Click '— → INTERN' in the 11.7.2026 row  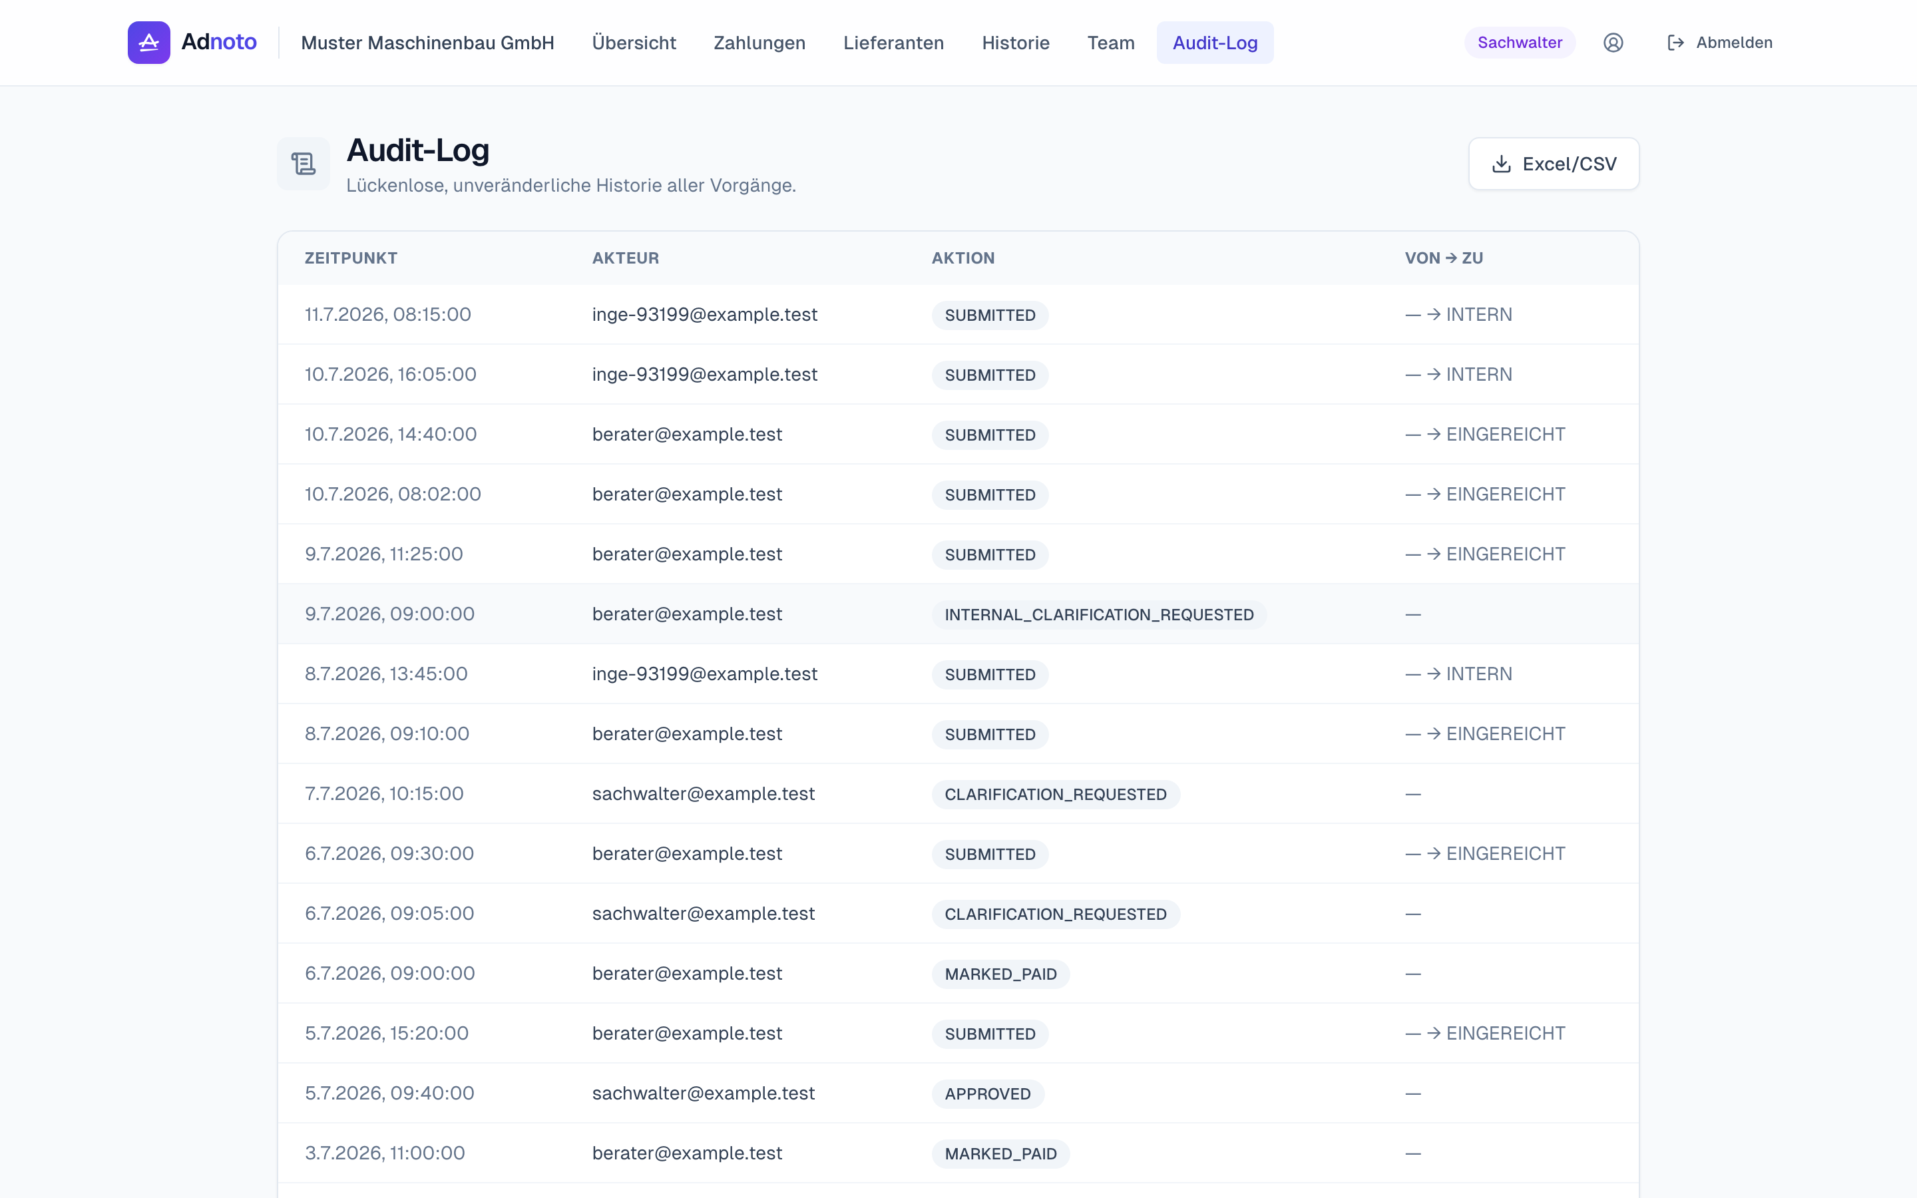coord(1458,315)
